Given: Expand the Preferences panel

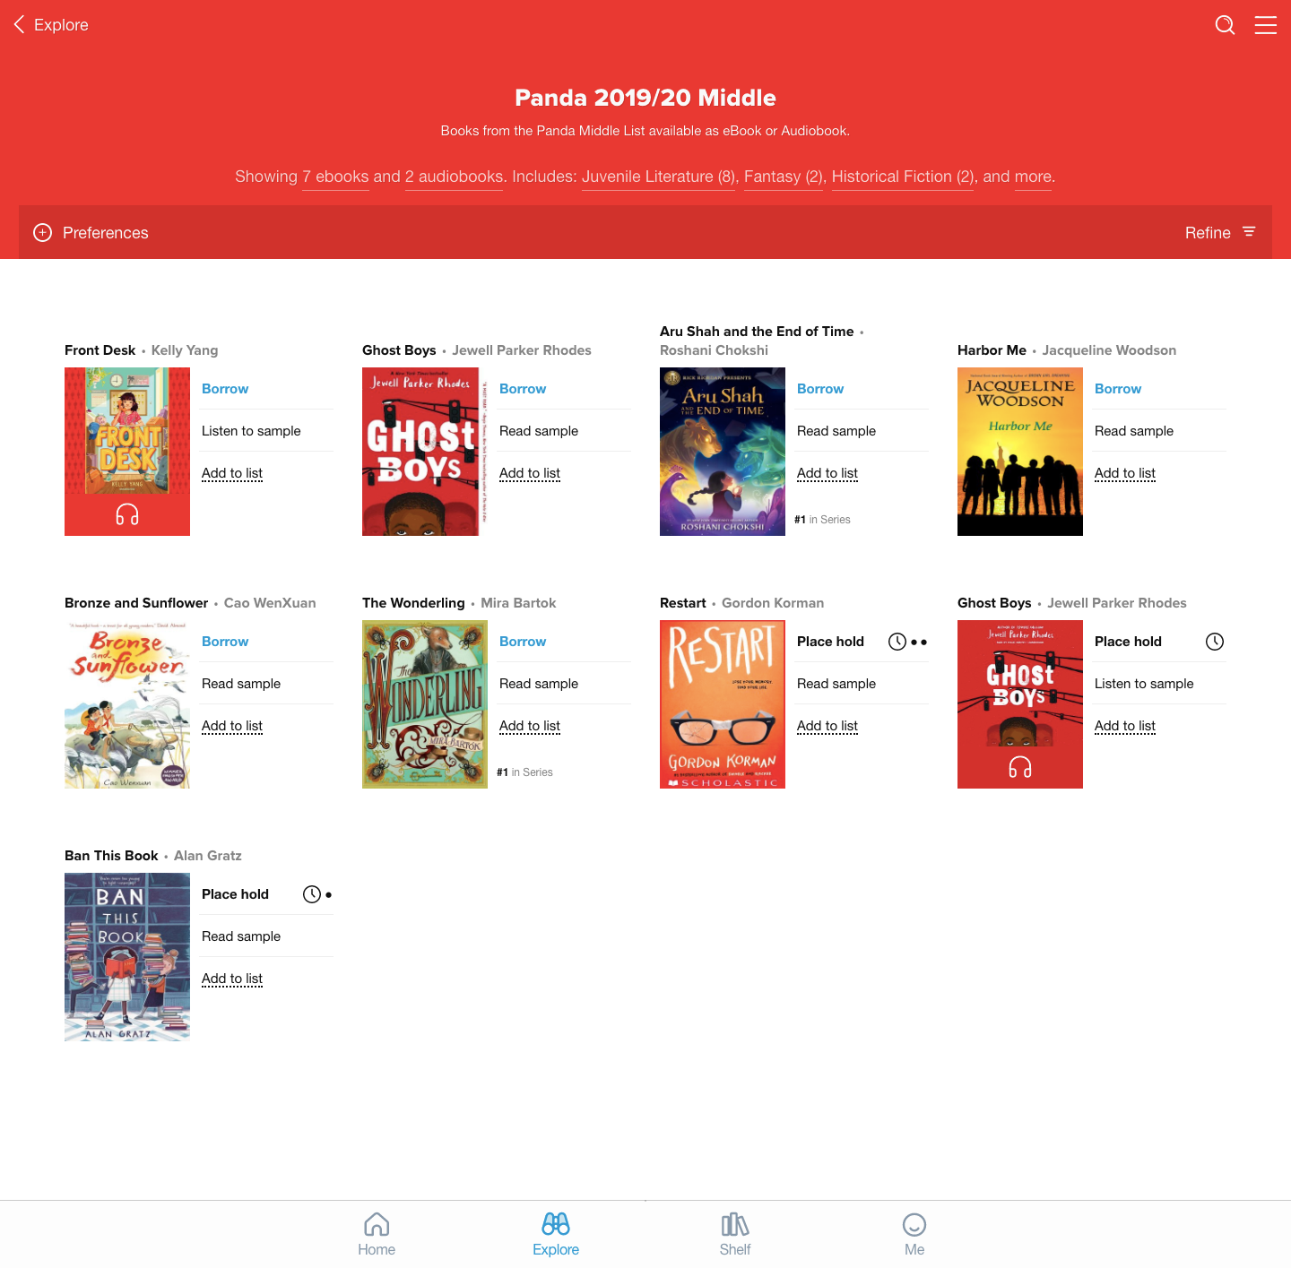Looking at the screenshot, I should [x=91, y=232].
